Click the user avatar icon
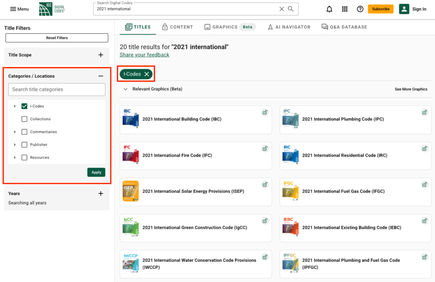 pos(404,9)
